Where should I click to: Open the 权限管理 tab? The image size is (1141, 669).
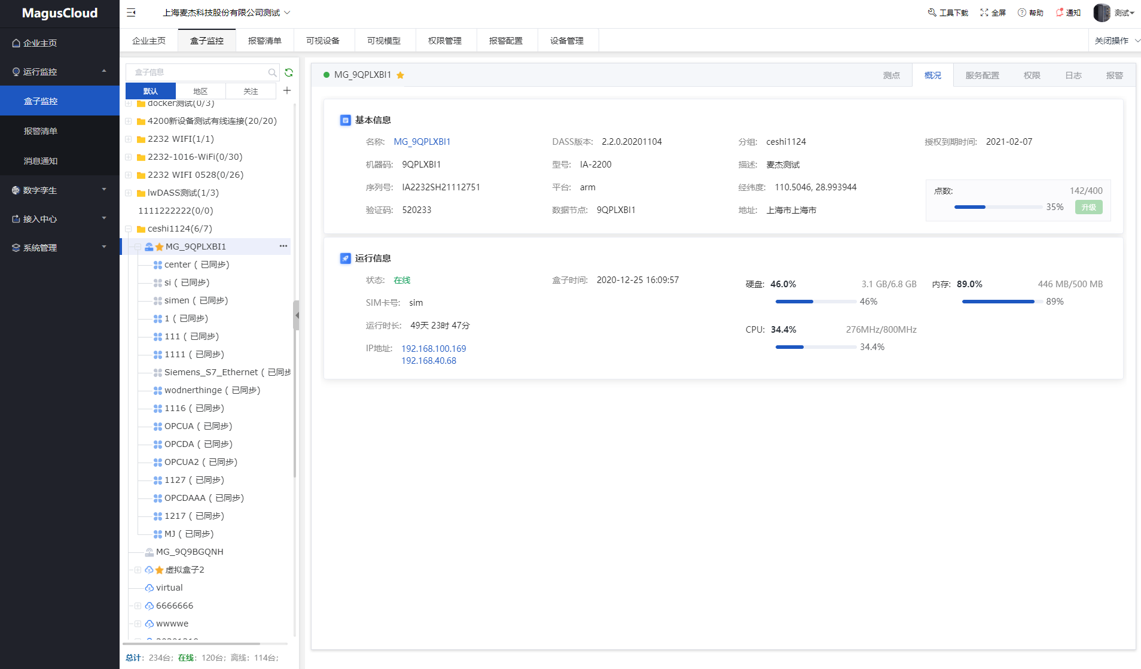pos(445,41)
